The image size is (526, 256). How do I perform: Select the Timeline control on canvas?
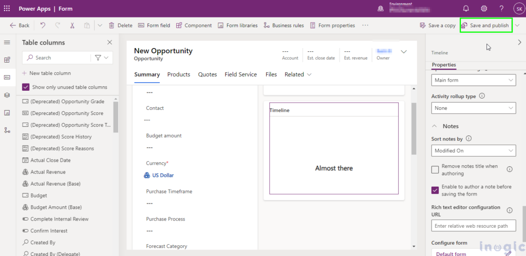pyautogui.click(x=334, y=148)
